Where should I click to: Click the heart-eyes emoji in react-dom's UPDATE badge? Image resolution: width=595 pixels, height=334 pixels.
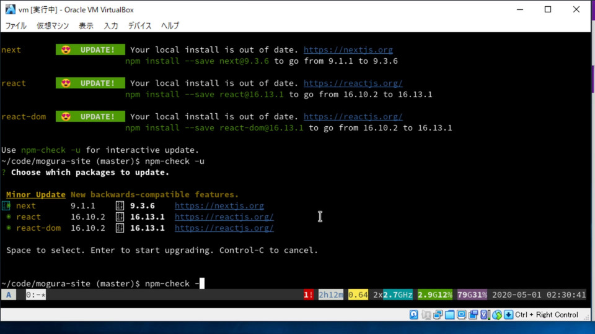(x=66, y=116)
